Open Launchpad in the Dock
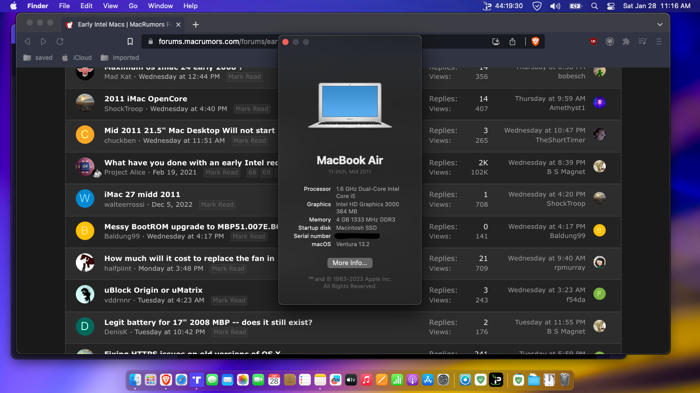This screenshot has height=393, width=700. (x=151, y=380)
